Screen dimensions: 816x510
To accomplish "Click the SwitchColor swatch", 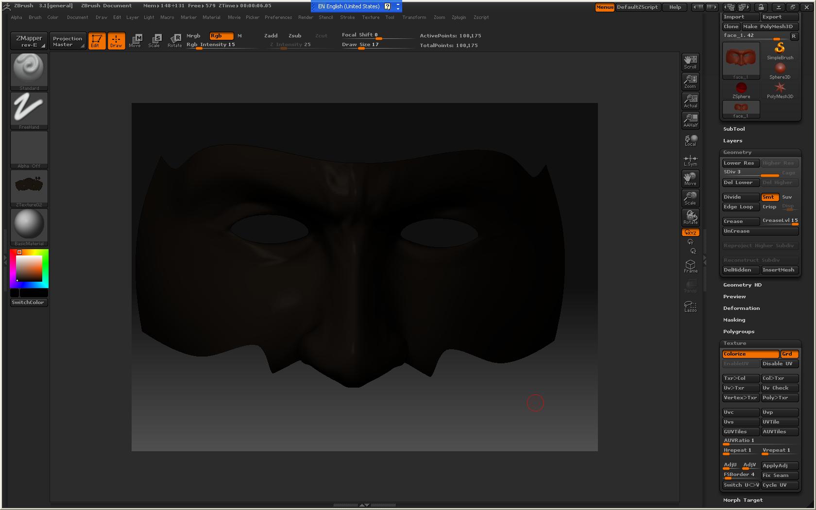I will point(28,302).
